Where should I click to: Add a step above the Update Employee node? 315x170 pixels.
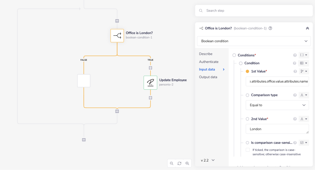click(x=150, y=68)
